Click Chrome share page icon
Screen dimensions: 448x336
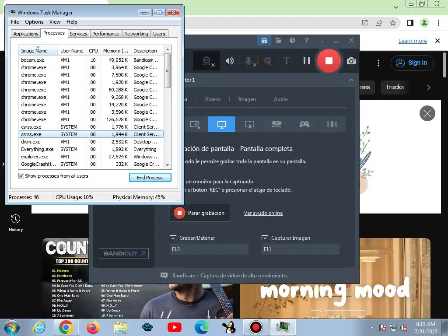tap(379, 23)
